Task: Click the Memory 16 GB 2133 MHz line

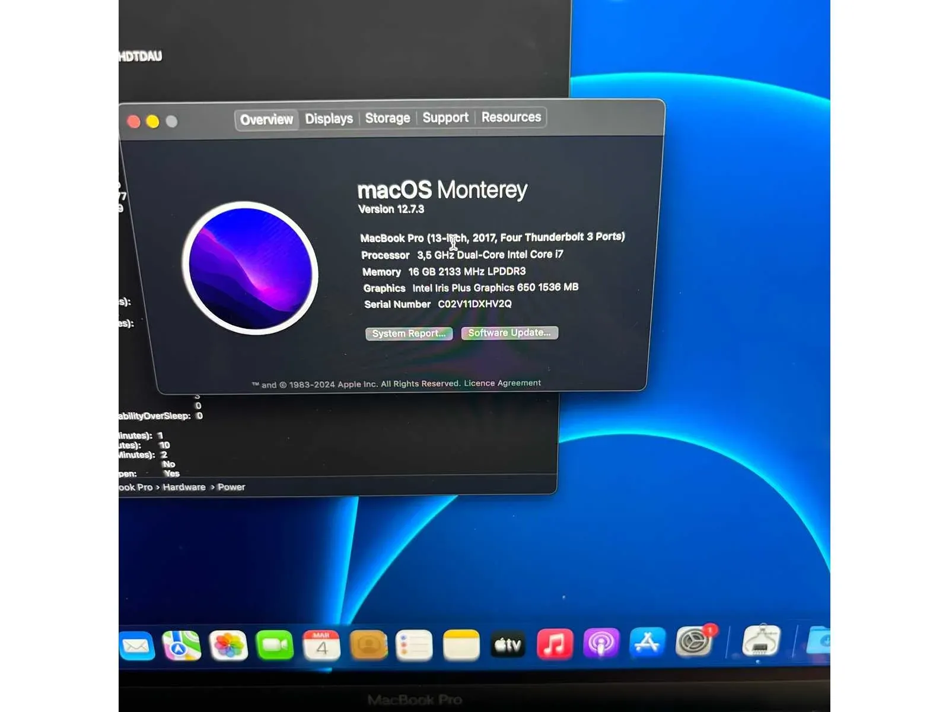Action: click(x=444, y=272)
